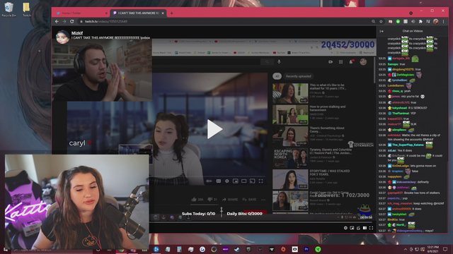Click the large play button on video
The width and height of the screenshot is (453, 254).
pos(214,129)
